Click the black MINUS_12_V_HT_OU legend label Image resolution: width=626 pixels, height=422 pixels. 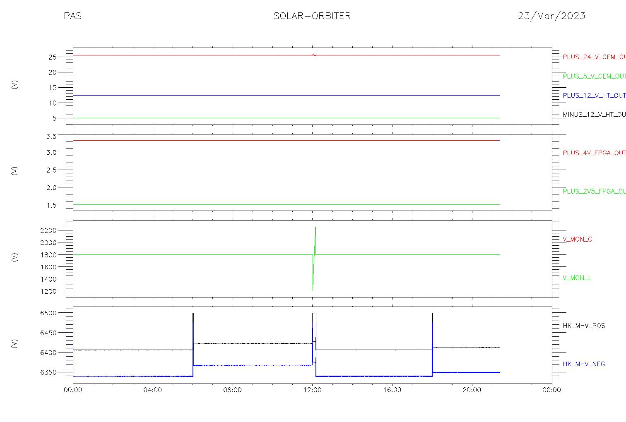coord(594,115)
